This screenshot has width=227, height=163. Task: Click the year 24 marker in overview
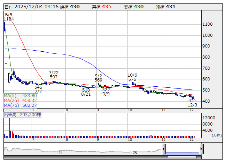pos(60,153)
